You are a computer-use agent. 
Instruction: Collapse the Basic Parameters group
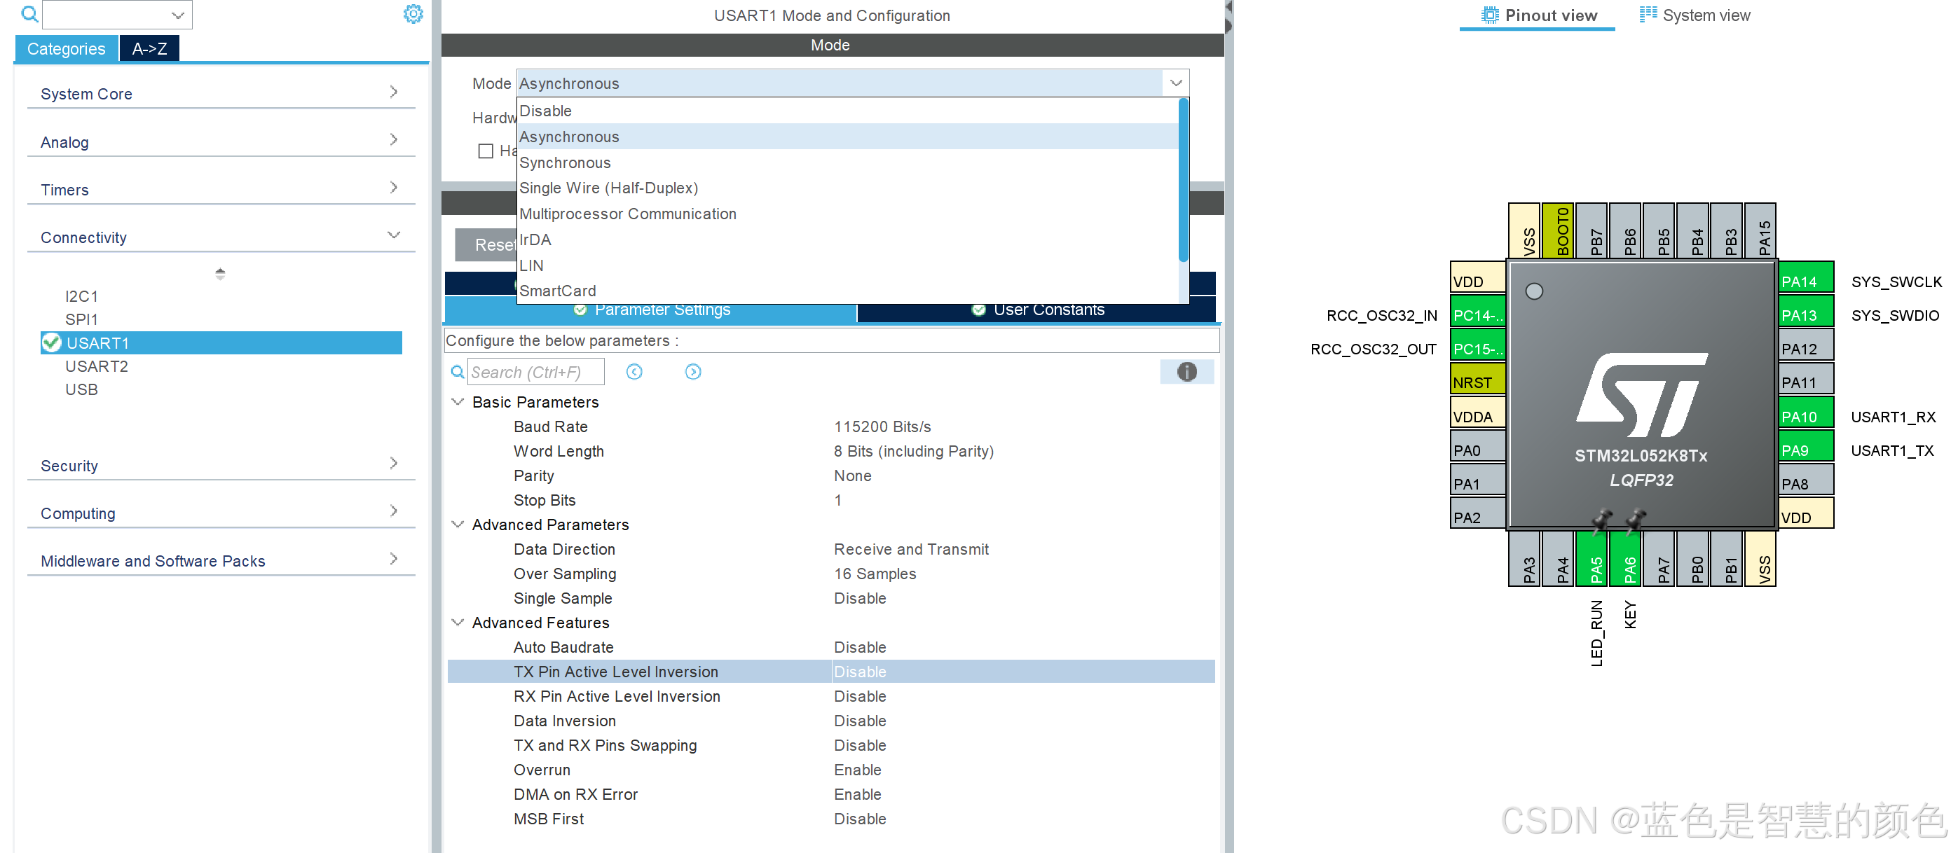458,402
